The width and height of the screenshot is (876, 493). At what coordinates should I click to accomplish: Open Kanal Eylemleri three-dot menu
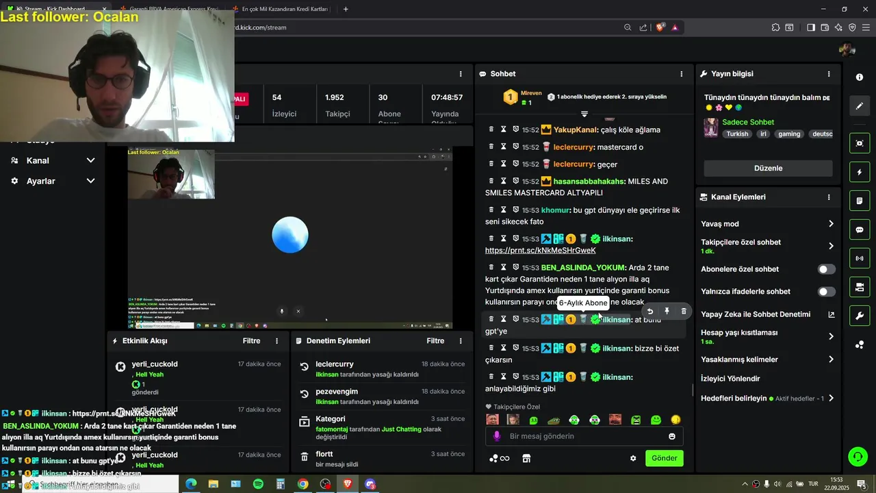(x=829, y=197)
